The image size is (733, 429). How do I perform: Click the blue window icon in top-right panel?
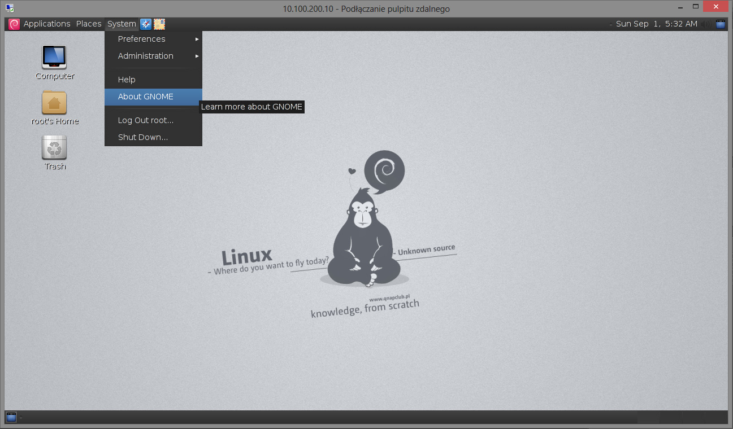tap(721, 24)
